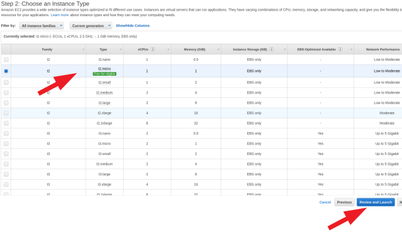This screenshot has height=238, width=402.
Task: Click the t2.small type cell
Action: click(104, 82)
